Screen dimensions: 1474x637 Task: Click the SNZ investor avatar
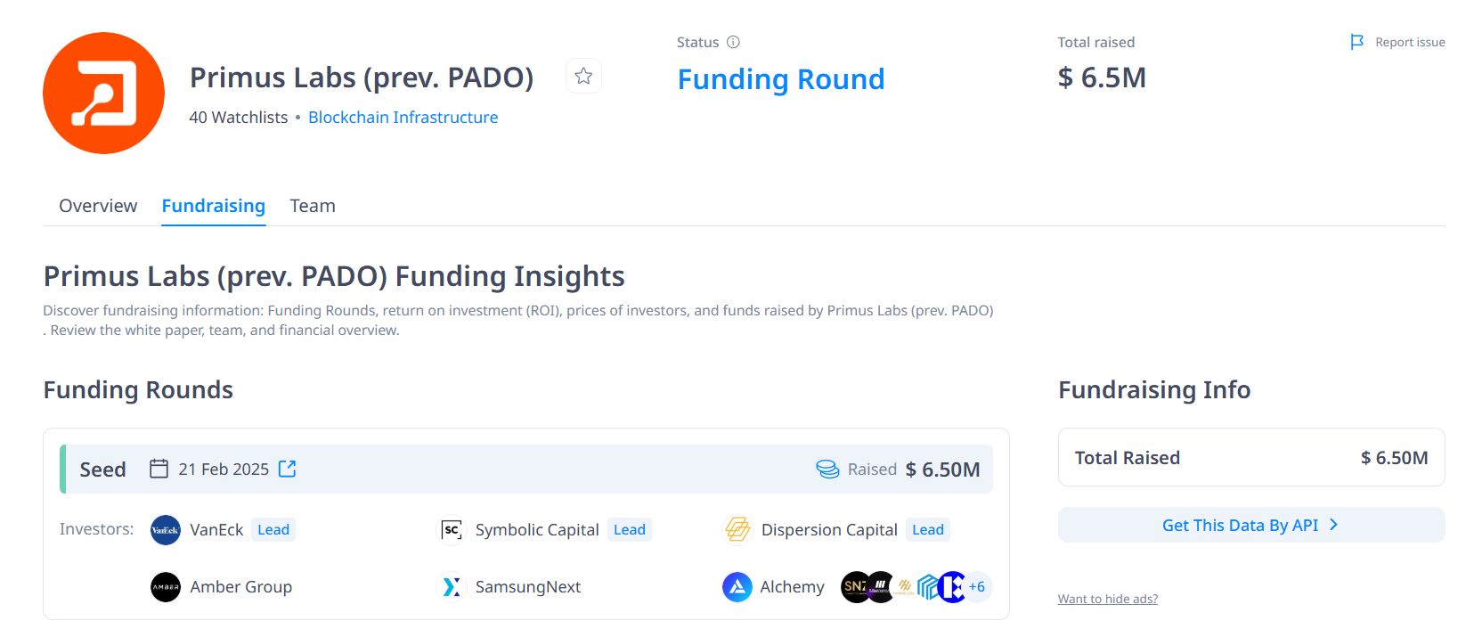click(x=853, y=587)
